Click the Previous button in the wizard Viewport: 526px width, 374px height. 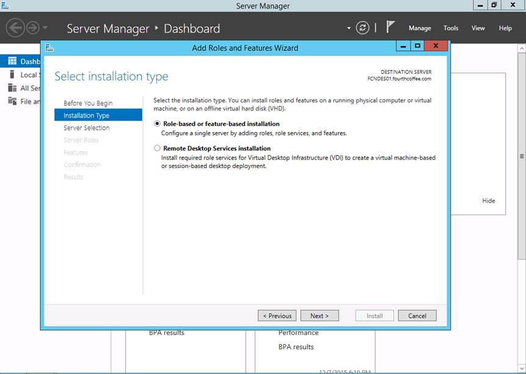tap(277, 316)
